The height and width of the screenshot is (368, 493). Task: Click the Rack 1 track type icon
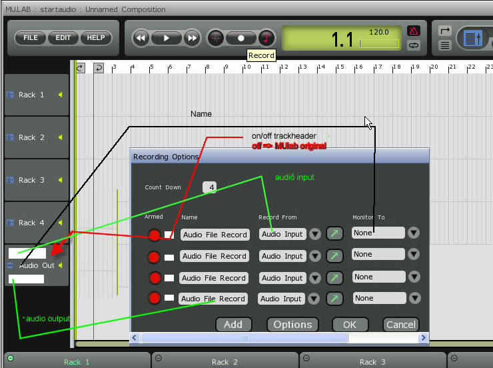[x=10, y=95]
